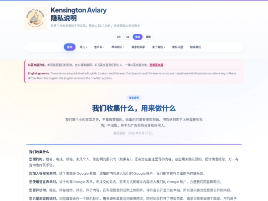
Task: Expand the 怎么买 dropdown menu
Action: [x=99, y=47]
